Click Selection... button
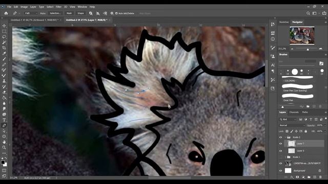This screenshot has width=328, height=184. [x=55, y=13]
